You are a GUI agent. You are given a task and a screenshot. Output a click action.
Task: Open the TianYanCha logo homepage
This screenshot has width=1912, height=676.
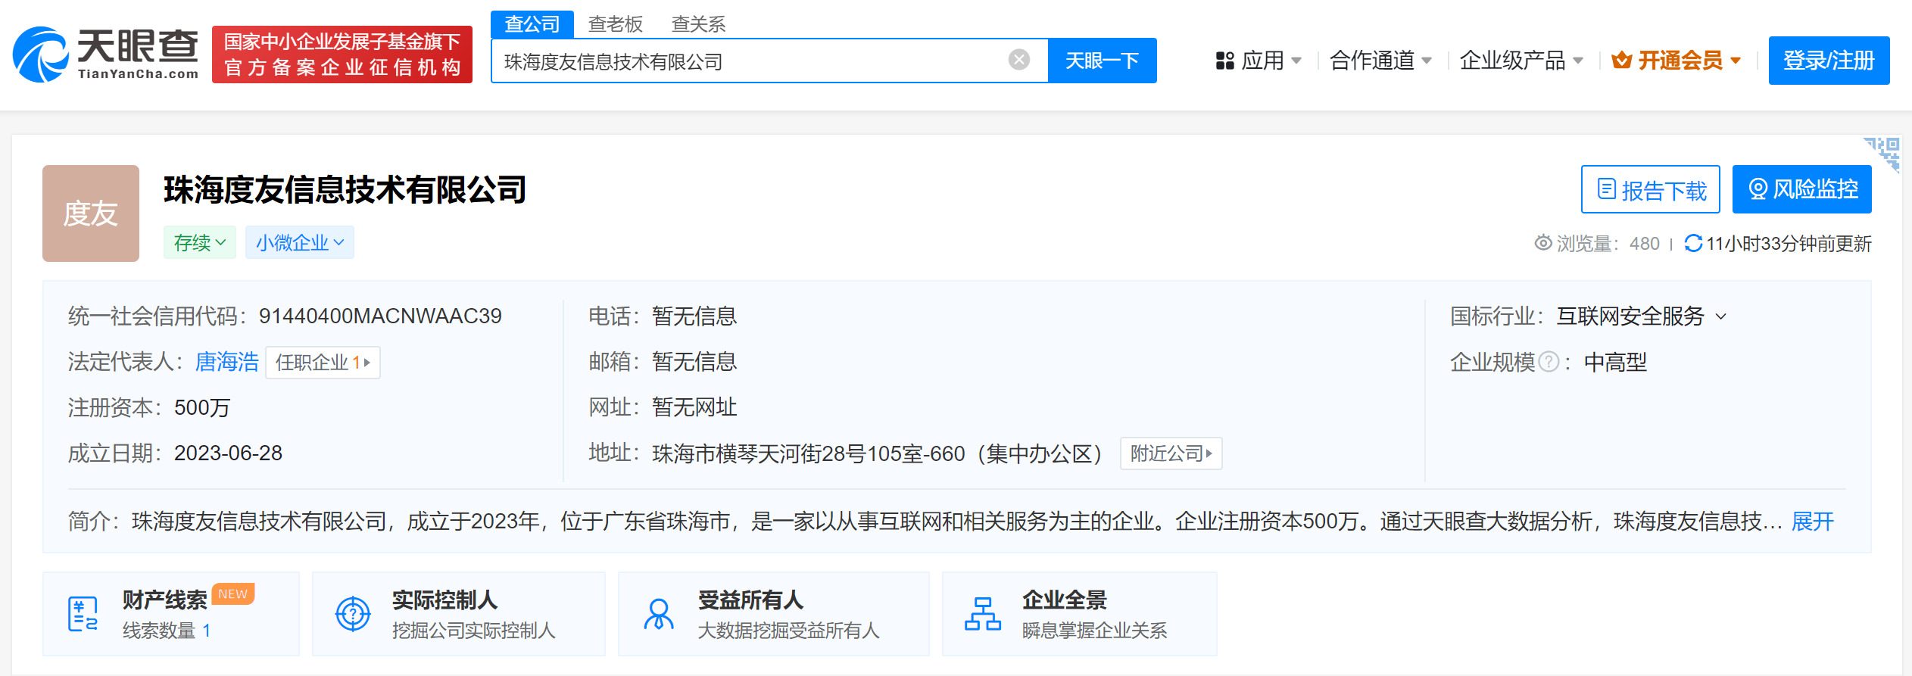coord(106,55)
